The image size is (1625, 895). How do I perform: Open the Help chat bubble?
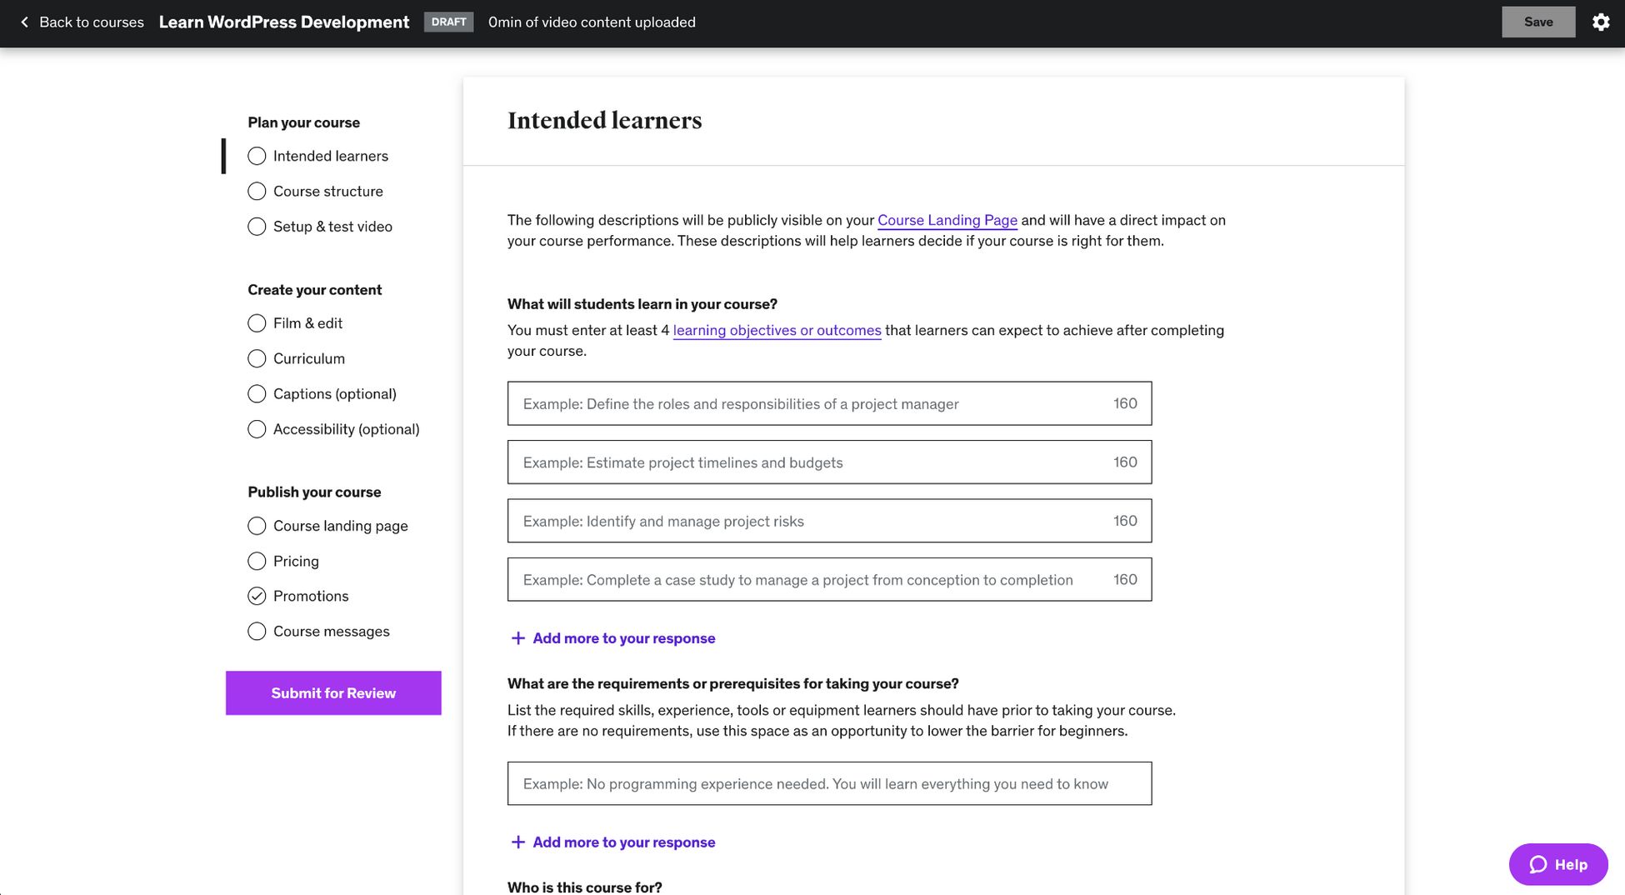click(1557, 864)
